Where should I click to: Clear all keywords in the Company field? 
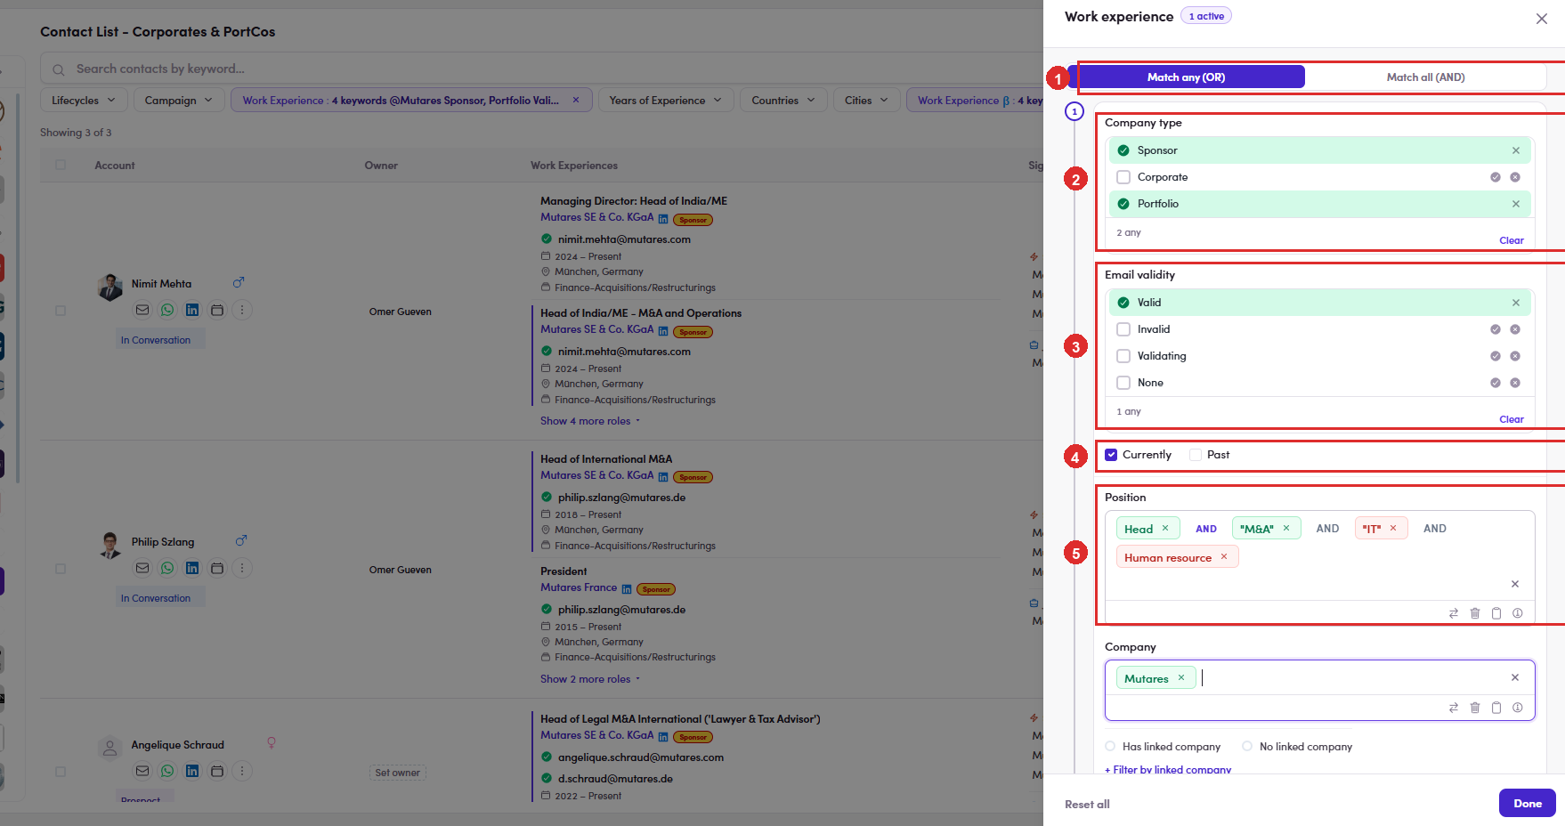pyautogui.click(x=1515, y=678)
